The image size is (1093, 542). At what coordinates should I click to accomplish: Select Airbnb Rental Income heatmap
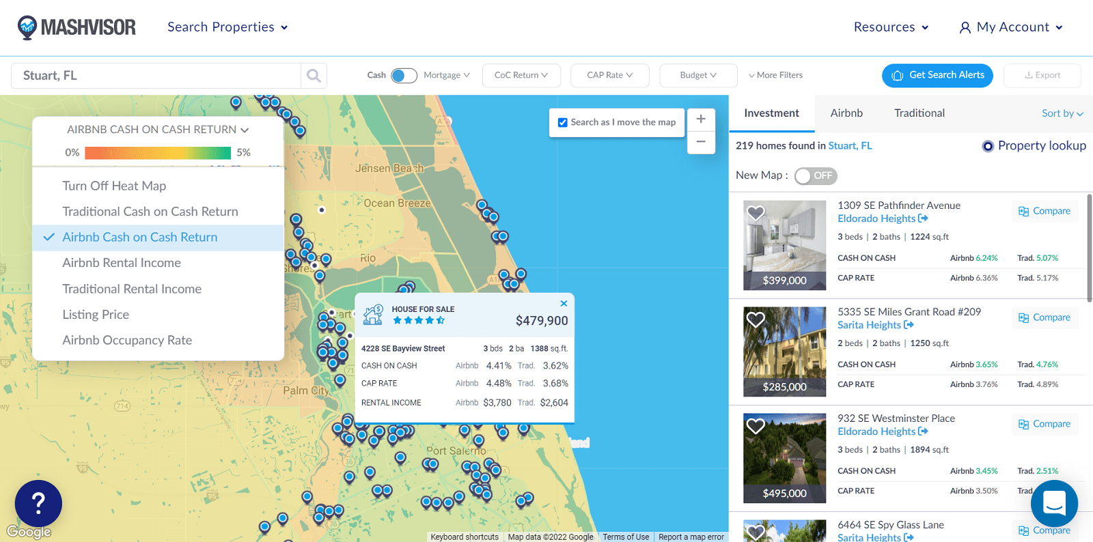click(x=158, y=263)
